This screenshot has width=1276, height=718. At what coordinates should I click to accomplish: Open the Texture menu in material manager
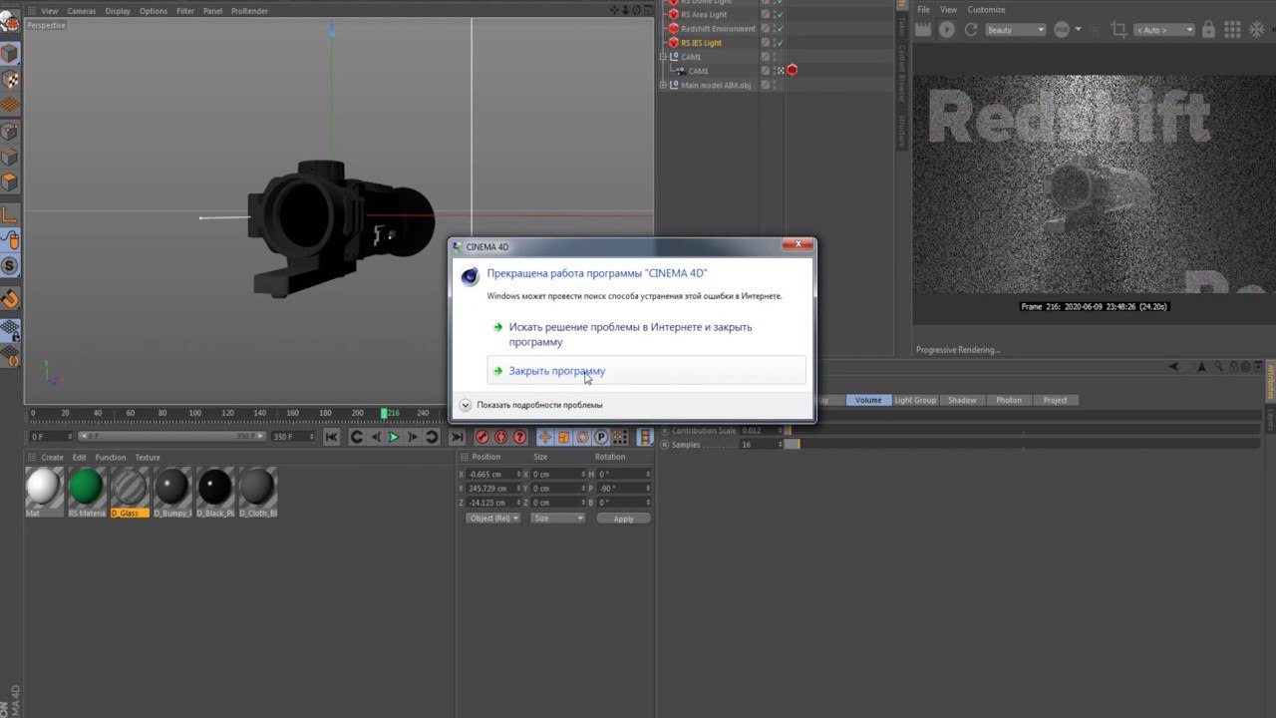[148, 458]
